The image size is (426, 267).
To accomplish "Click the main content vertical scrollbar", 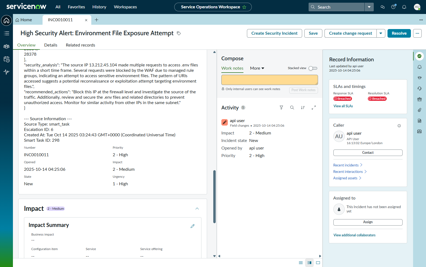I will coord(214,197).
